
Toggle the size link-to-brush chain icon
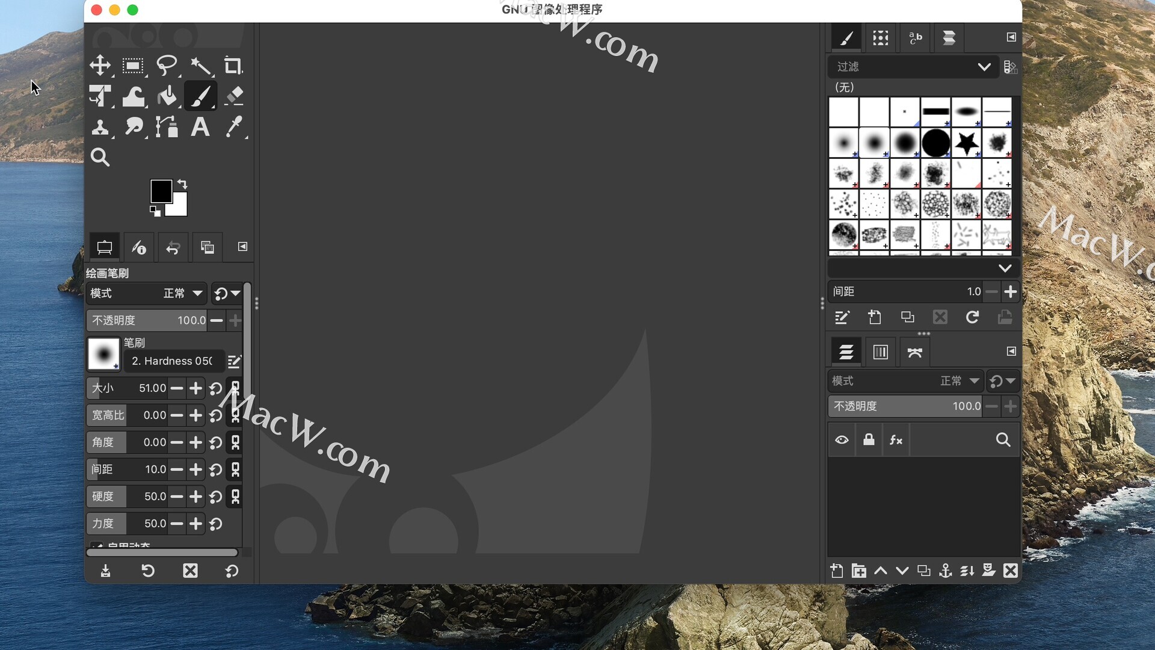point(235,388)
